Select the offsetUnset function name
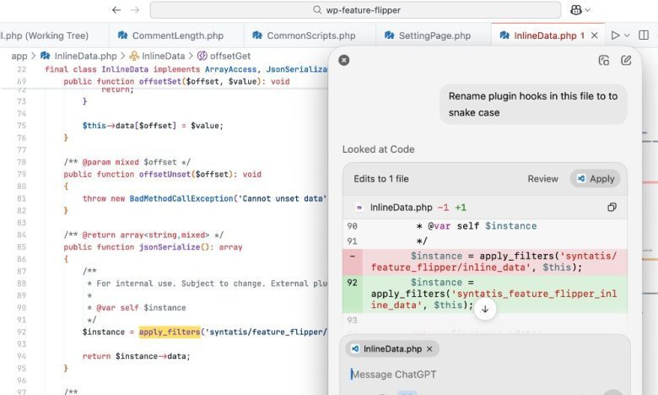Image resolution: width=658 pixels, height=395 pixels. click(x=164, y=174)
